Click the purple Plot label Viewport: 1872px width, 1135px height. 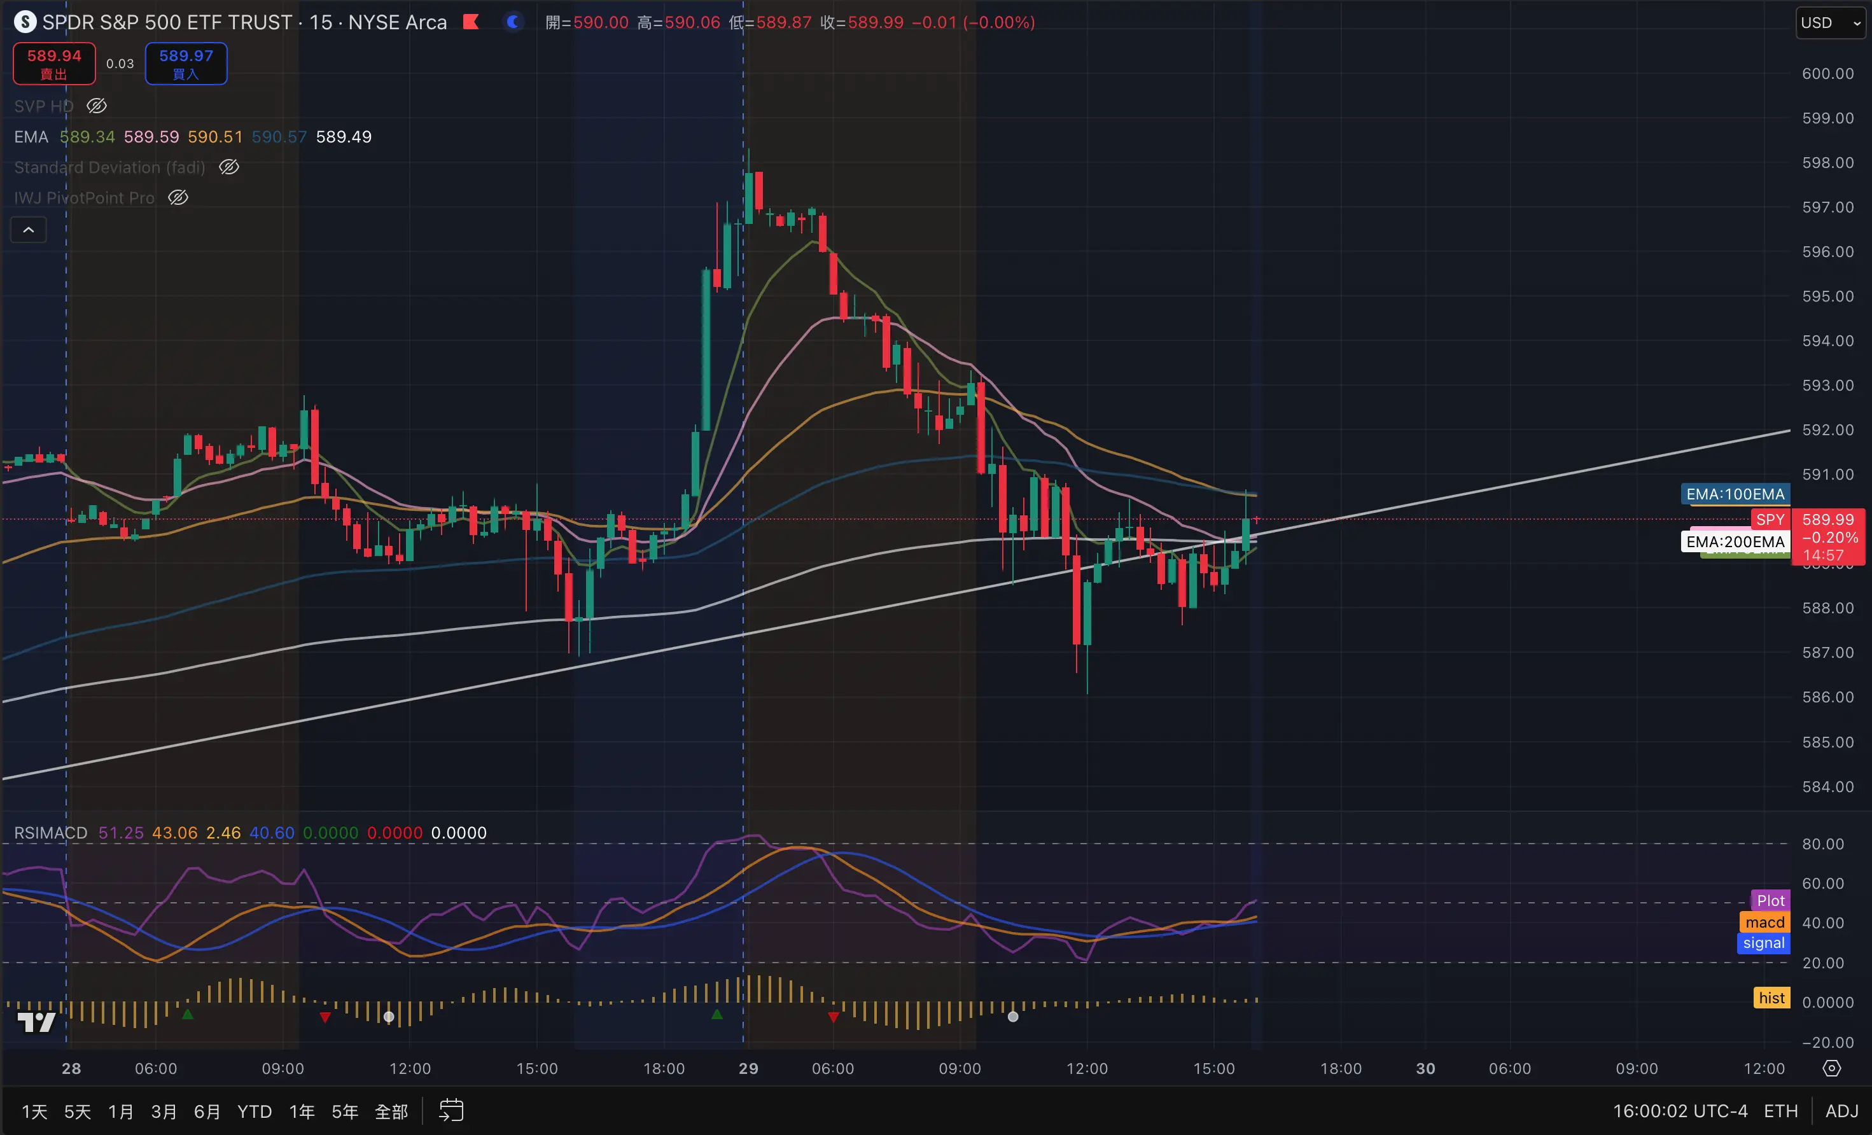coord(1770,900)
